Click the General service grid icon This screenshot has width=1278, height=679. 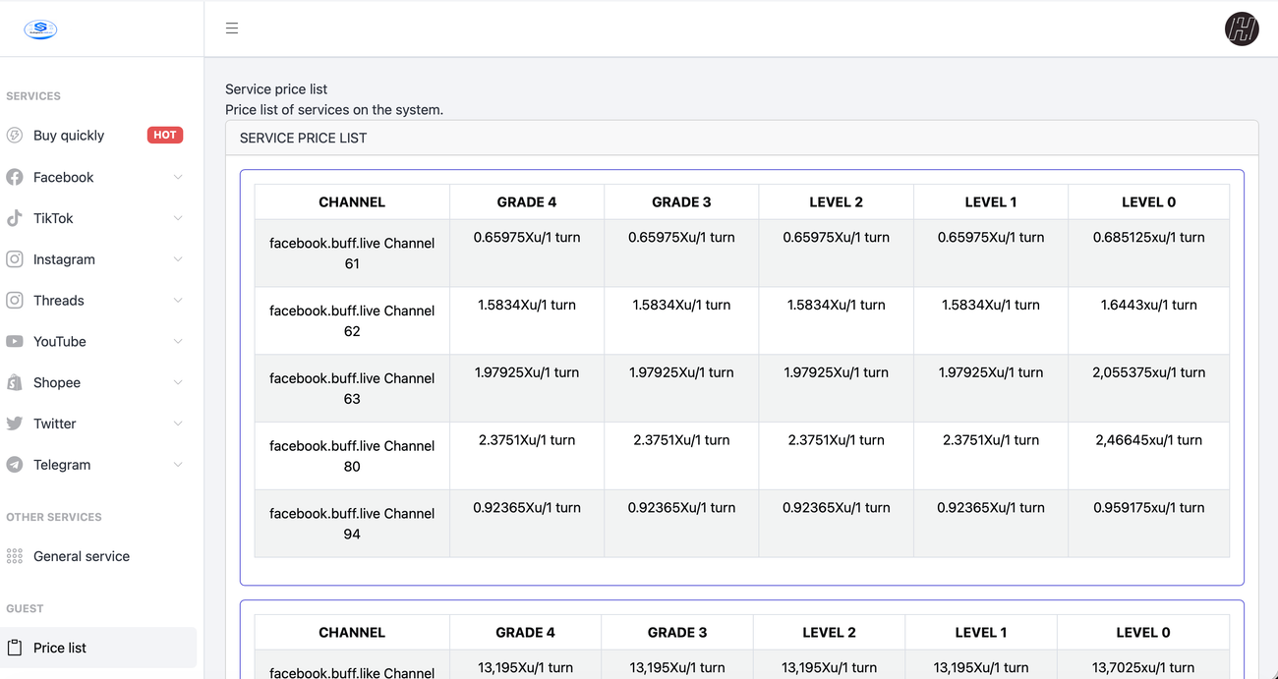pos(15,556)
